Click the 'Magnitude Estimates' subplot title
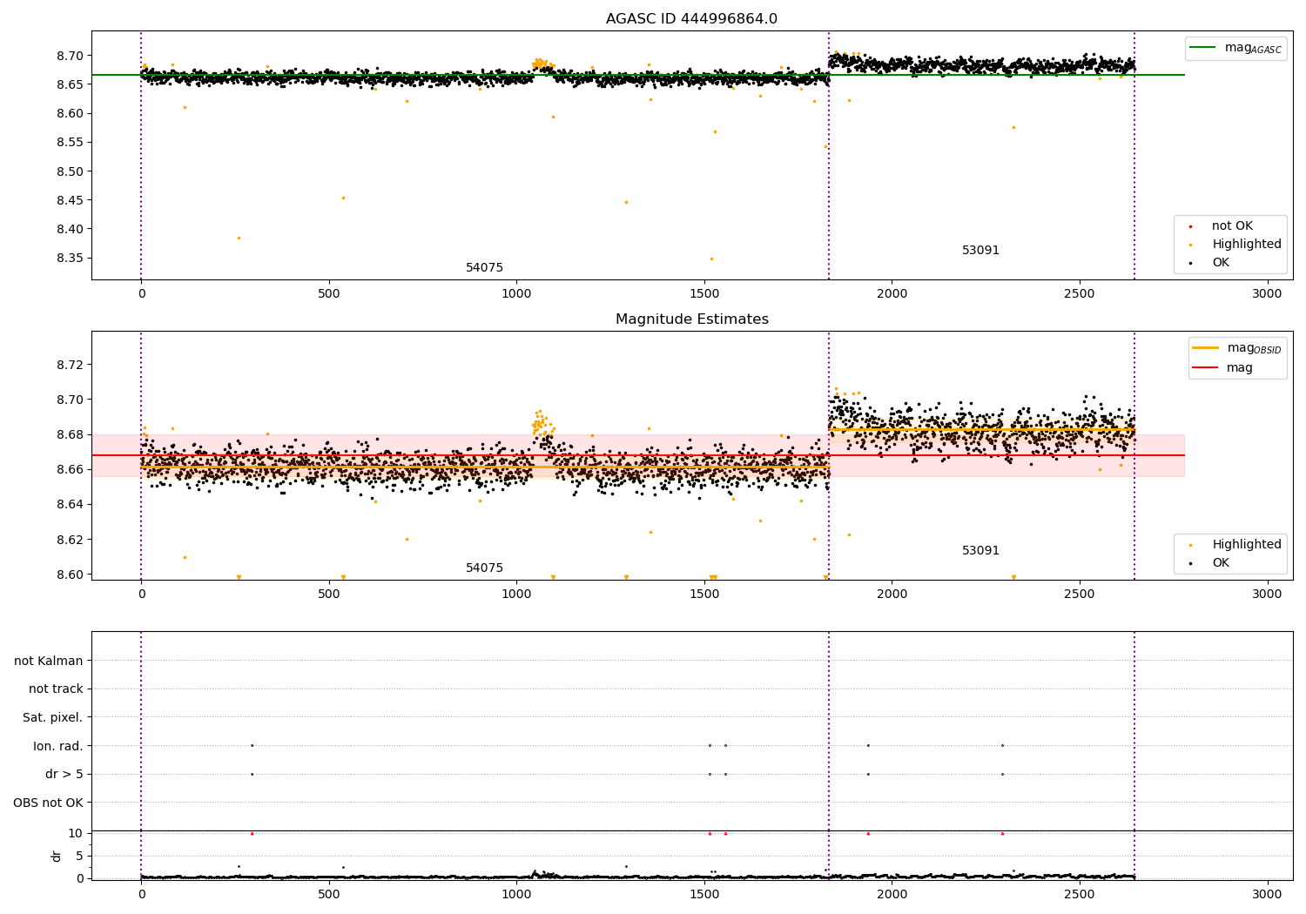 click(691, 319)
